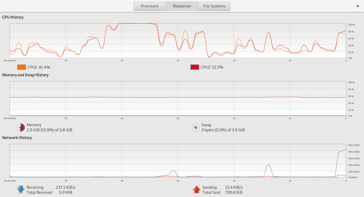Click the Network History section heading

click(17, 138)
